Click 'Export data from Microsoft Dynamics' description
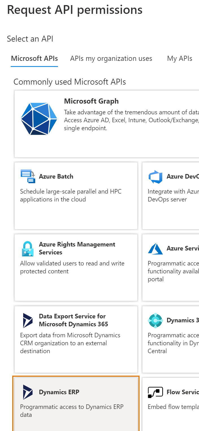Image resolution: width=199 pixels, height=431 pixels. pos(70,343)
